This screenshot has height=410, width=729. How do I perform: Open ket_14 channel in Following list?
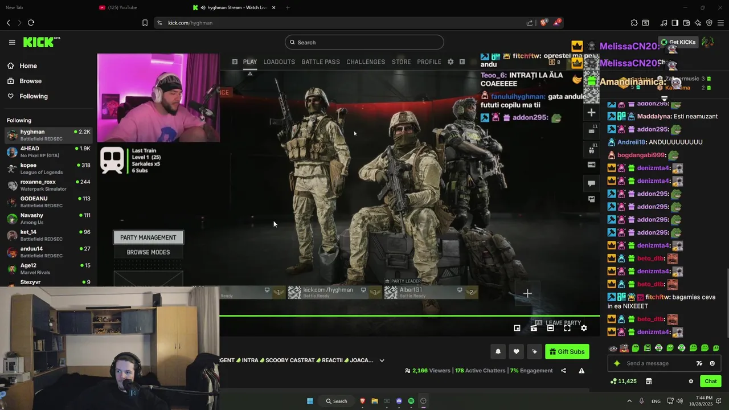(x=48, y=235)
